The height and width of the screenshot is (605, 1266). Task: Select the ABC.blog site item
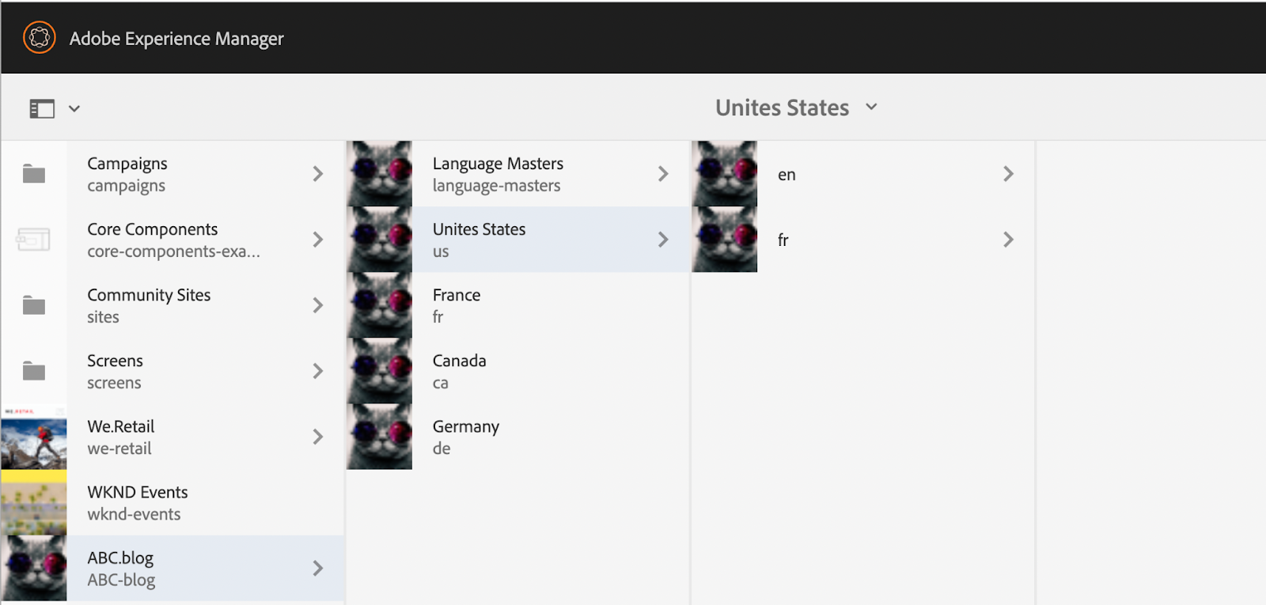pos(172,568)
